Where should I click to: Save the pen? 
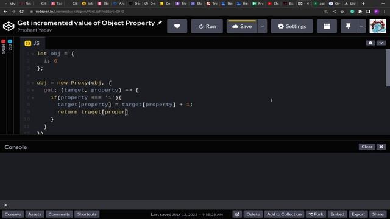(x=242, y=26)
